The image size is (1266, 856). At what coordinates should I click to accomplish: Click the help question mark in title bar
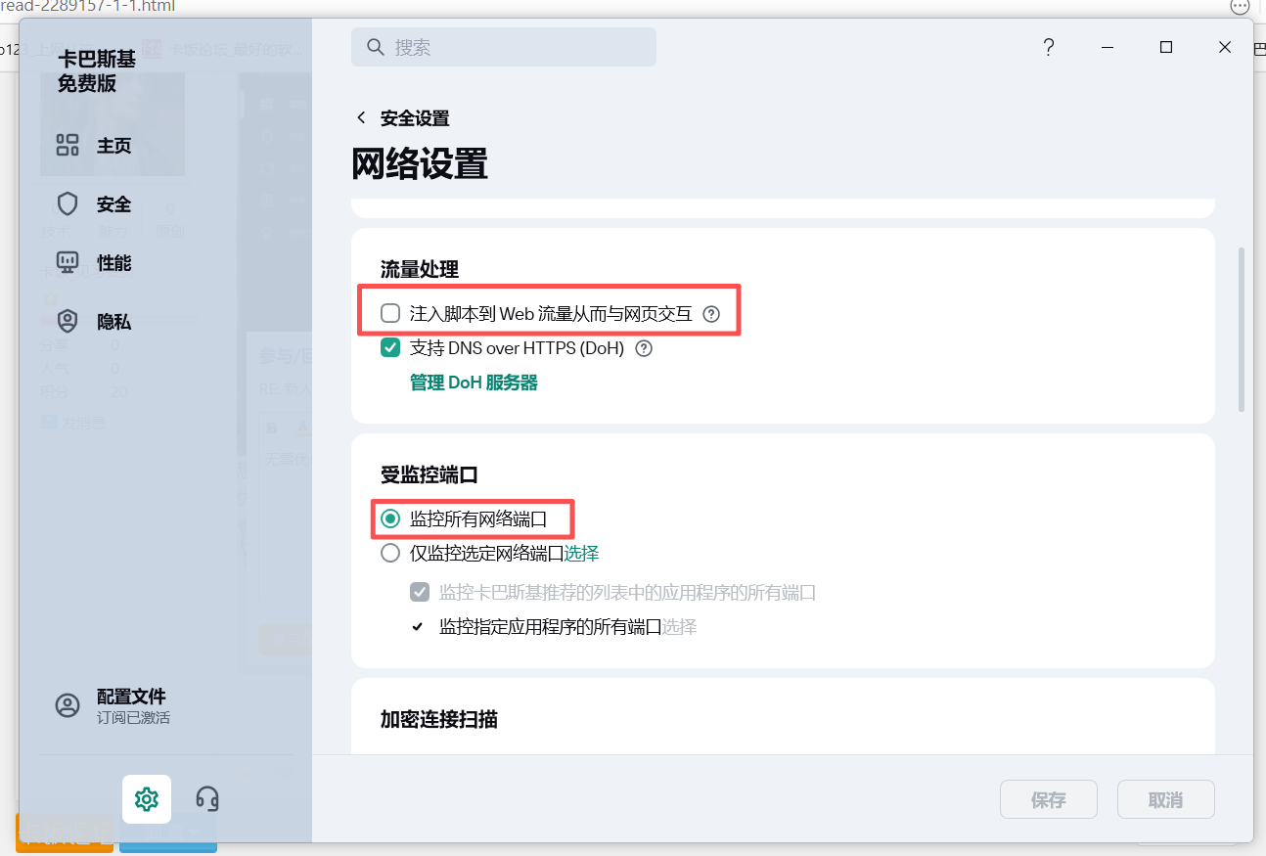tap(1048, 47)
